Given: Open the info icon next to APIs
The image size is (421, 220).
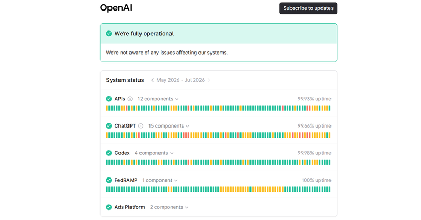Looking at the screenshot, I should pos(130,99).
